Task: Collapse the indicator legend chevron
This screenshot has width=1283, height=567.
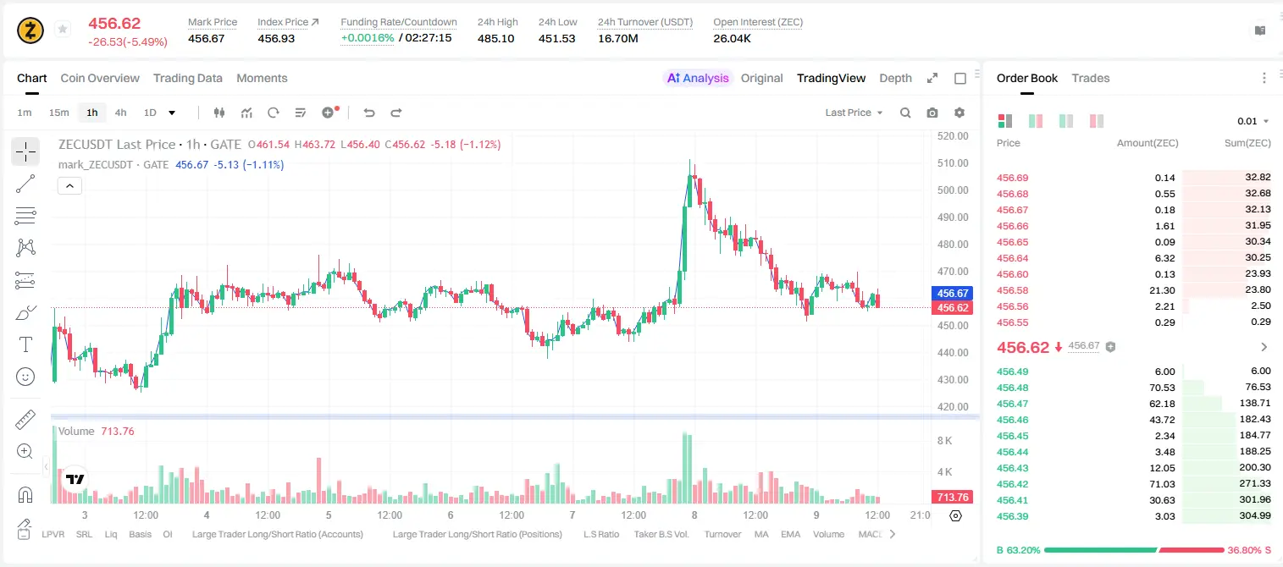Action: click(69, 186)
